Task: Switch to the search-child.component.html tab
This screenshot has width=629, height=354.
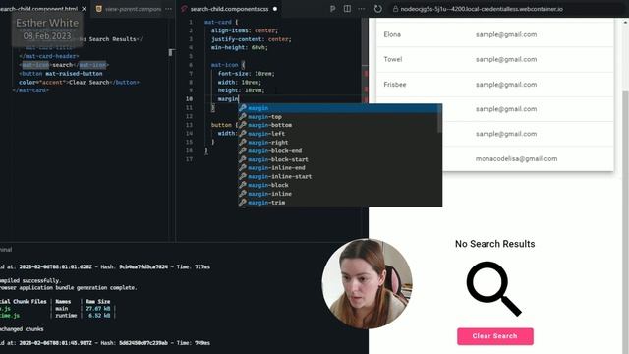Action: coord(39,9)
